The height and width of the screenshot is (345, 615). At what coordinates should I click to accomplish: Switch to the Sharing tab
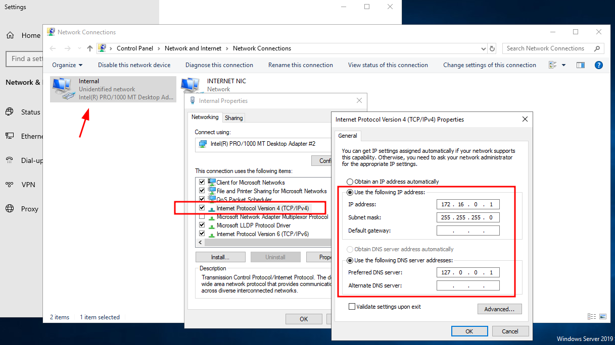point(233,118)
